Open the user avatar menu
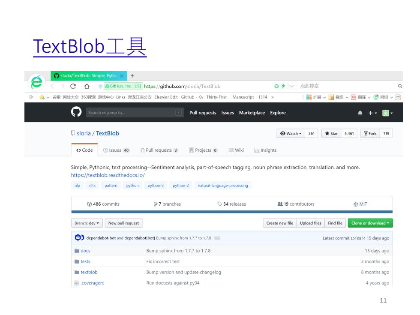420x315 pixels. pyautogui.click(x=387, y=113)
